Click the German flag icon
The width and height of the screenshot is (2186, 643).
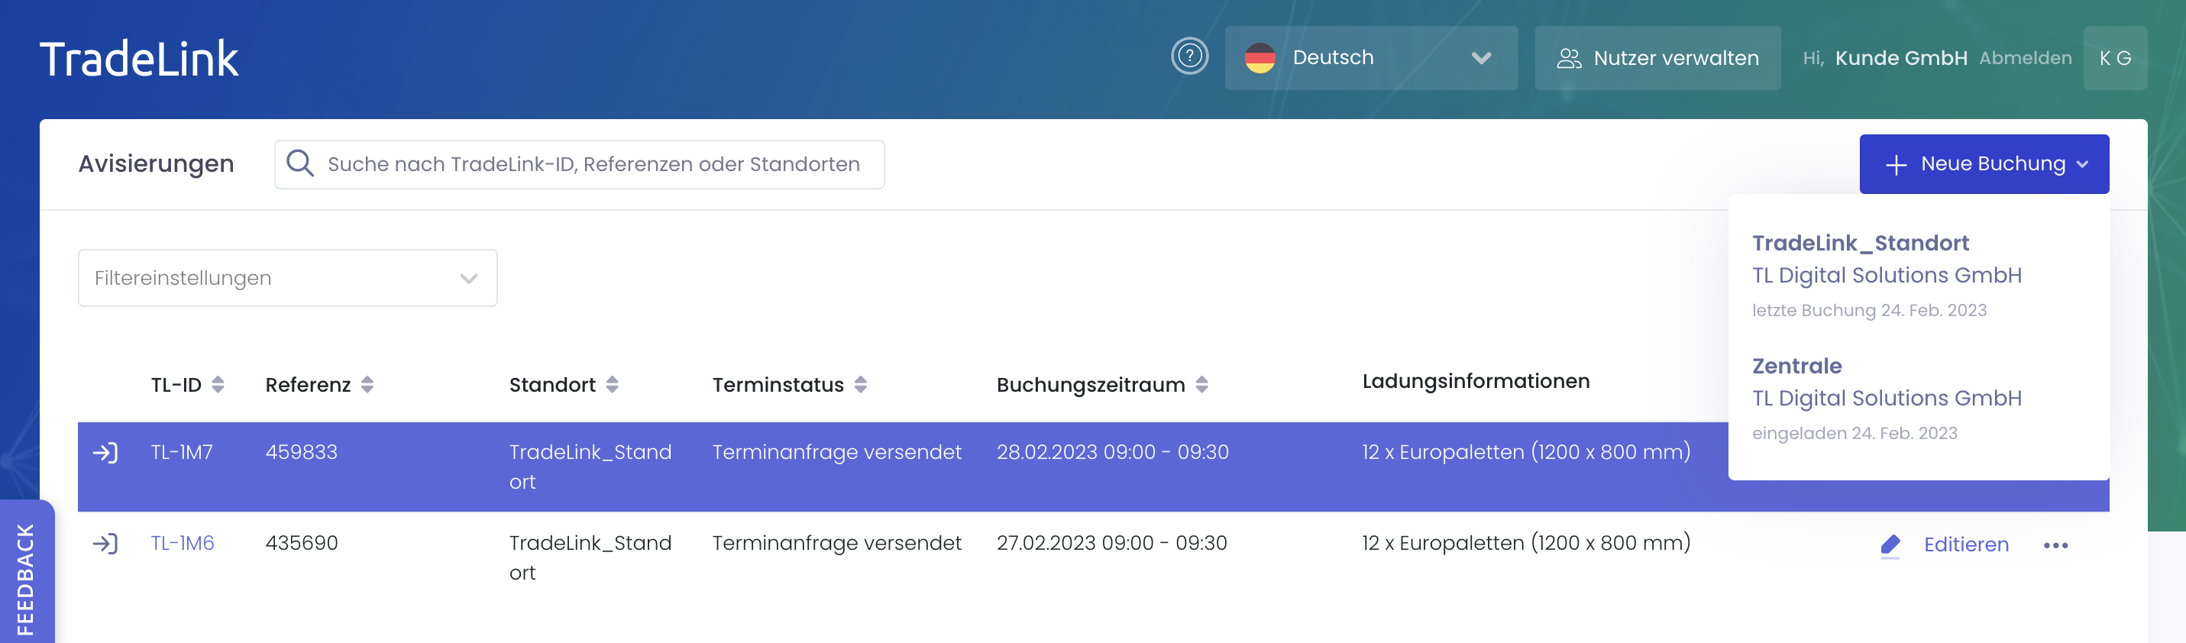pyautogui.click(x=1260, y=58)
